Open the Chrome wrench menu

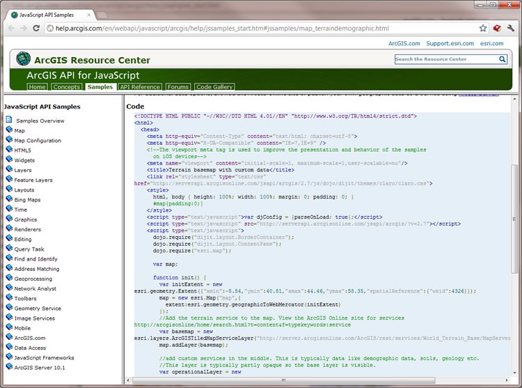point(511,29)
